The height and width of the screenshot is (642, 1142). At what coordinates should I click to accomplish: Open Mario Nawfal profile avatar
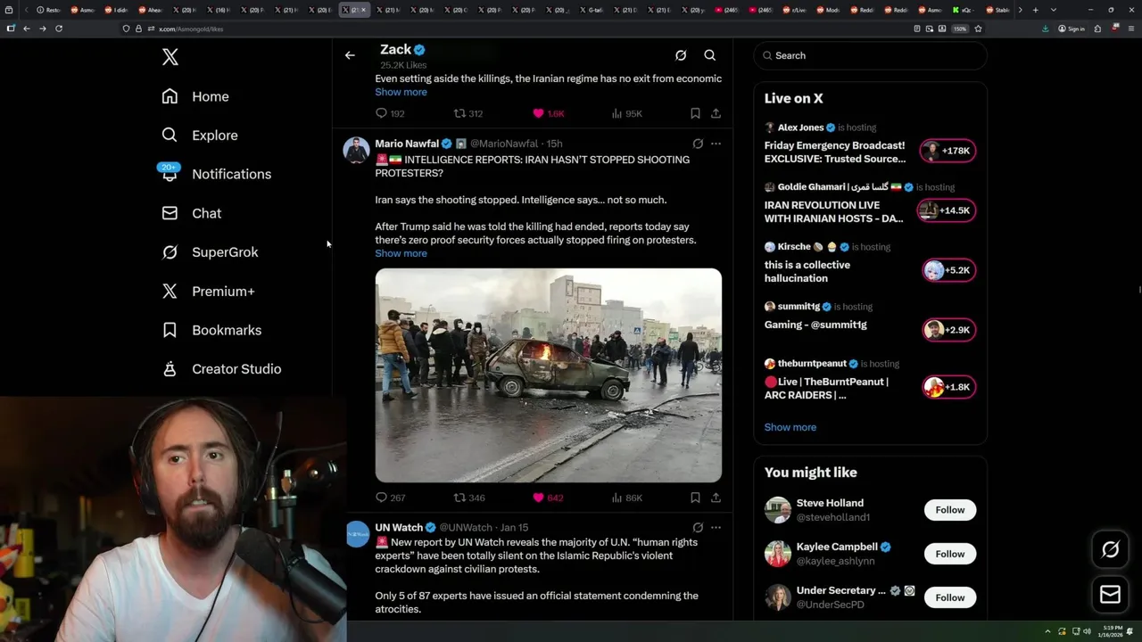click(x=357, y=150)
